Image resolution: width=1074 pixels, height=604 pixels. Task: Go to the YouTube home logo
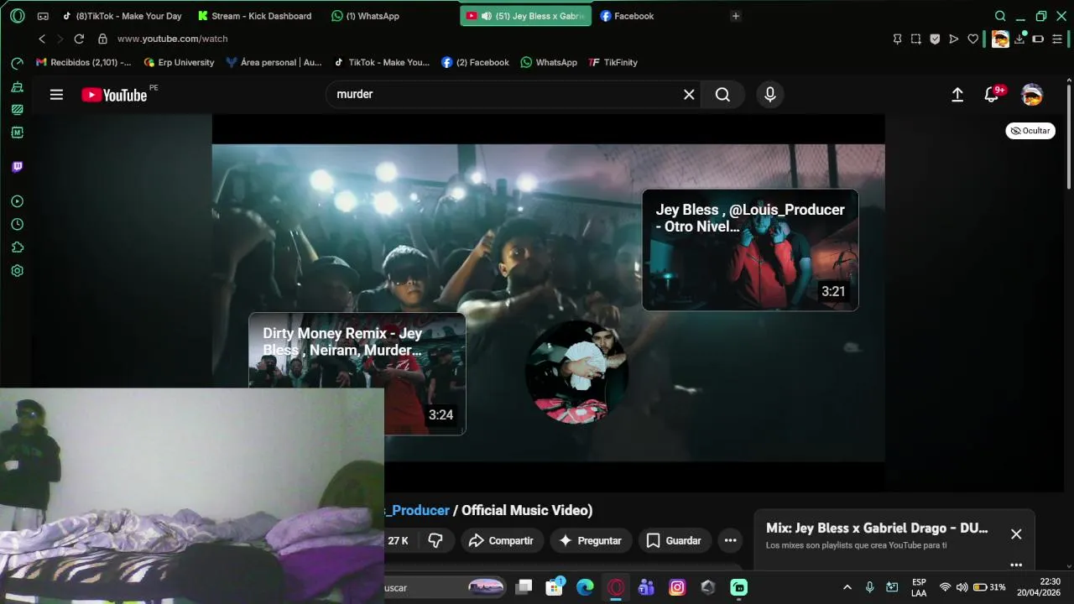click(x=115, y=95)
